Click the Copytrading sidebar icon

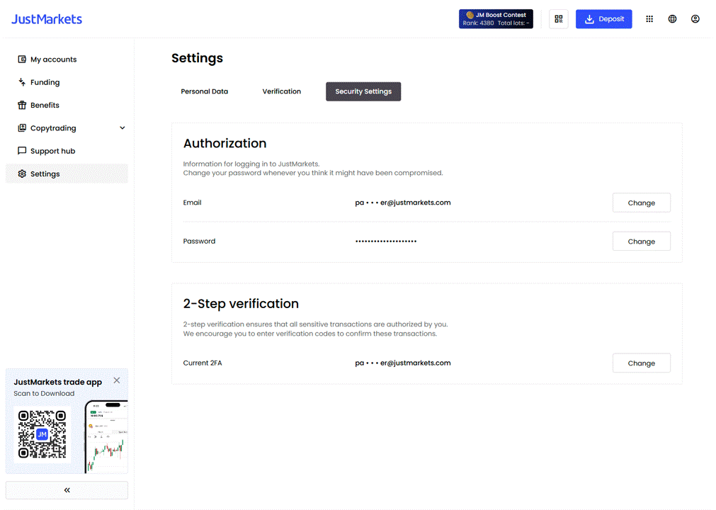[22, 127]
